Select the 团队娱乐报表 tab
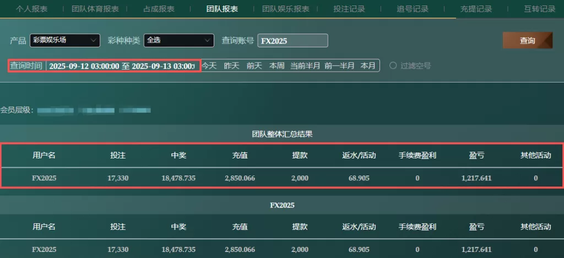Viewport: 564px width, 258px height. pyautogui.click(x=285, y=9)
